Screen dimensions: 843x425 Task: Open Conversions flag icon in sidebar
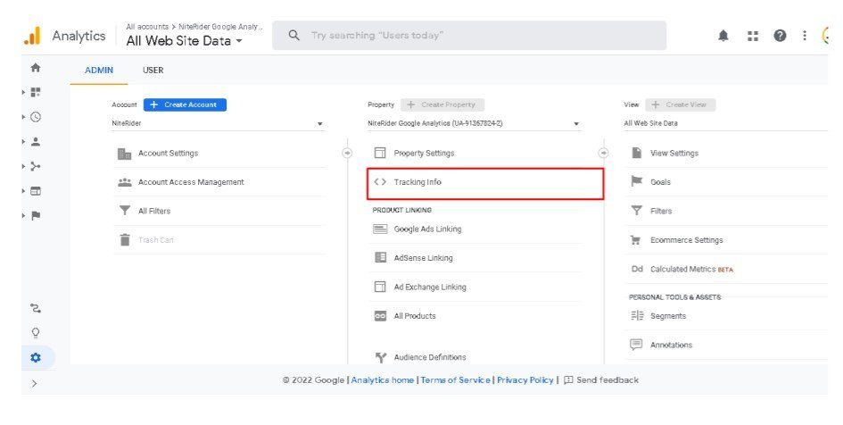pyautogui.click(x=36, y=216)
